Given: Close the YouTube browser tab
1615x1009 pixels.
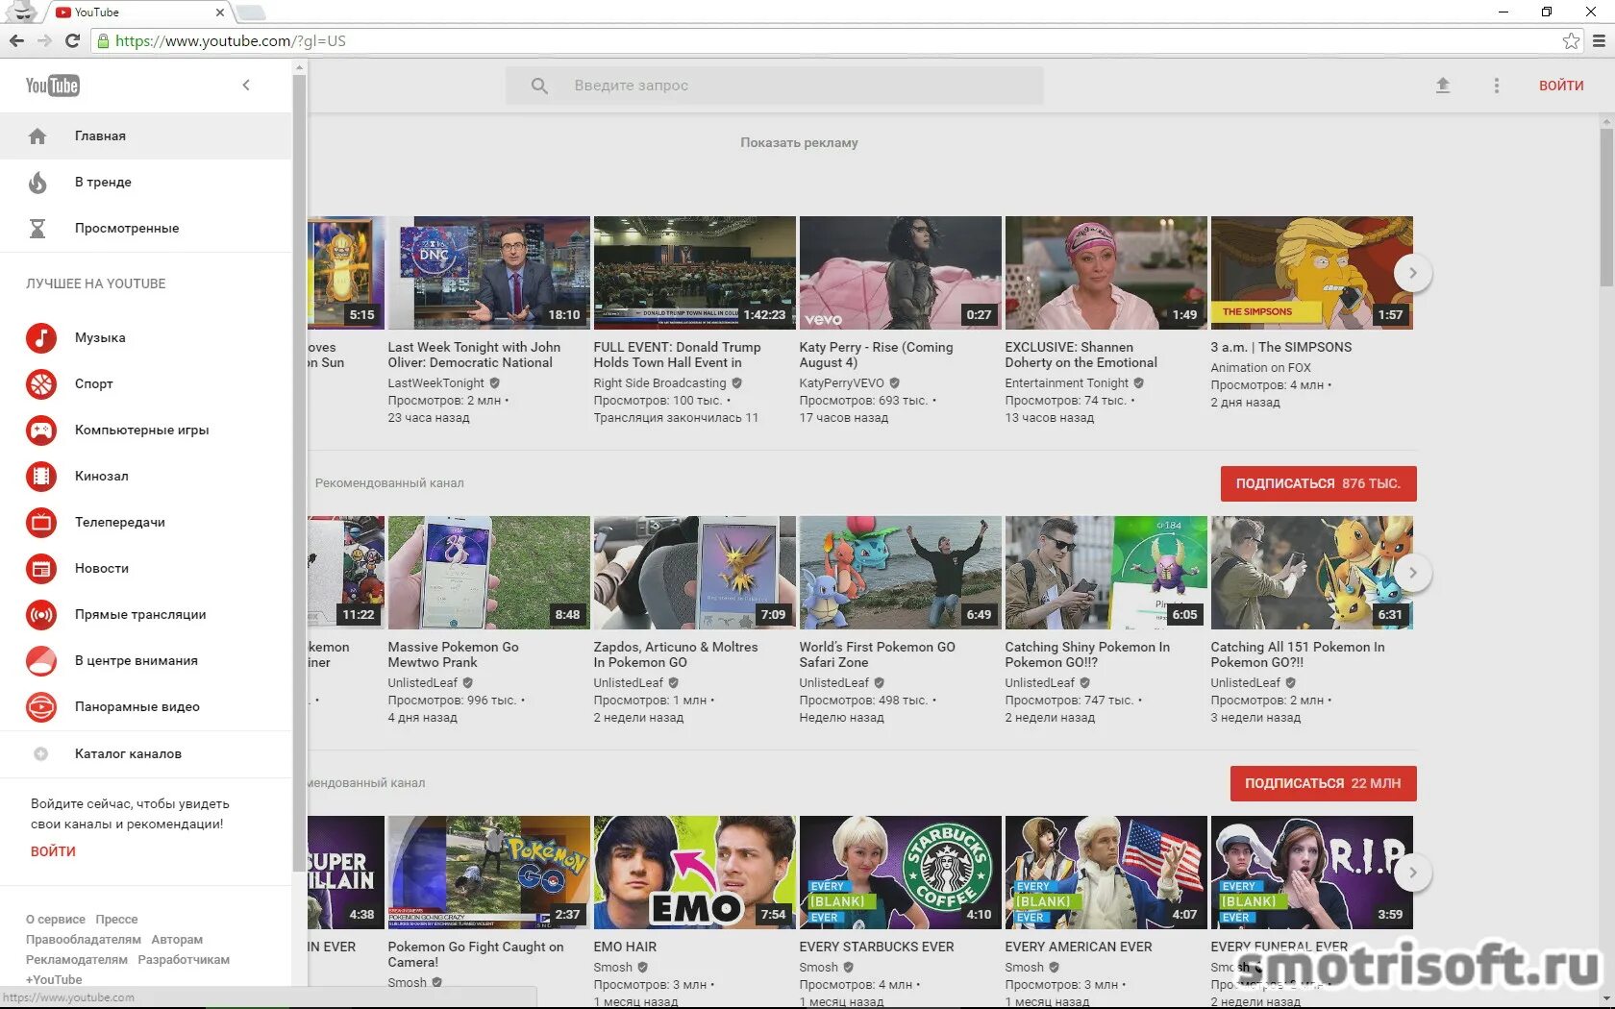Looking at the screenshot, I should point(219,12).
